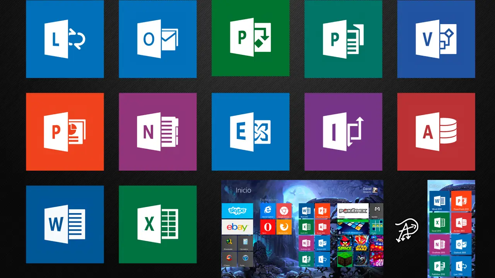Screen dimensions: 495x278
Task: Open the Microsoft Minesweeper tile
Action: (353, 227)
